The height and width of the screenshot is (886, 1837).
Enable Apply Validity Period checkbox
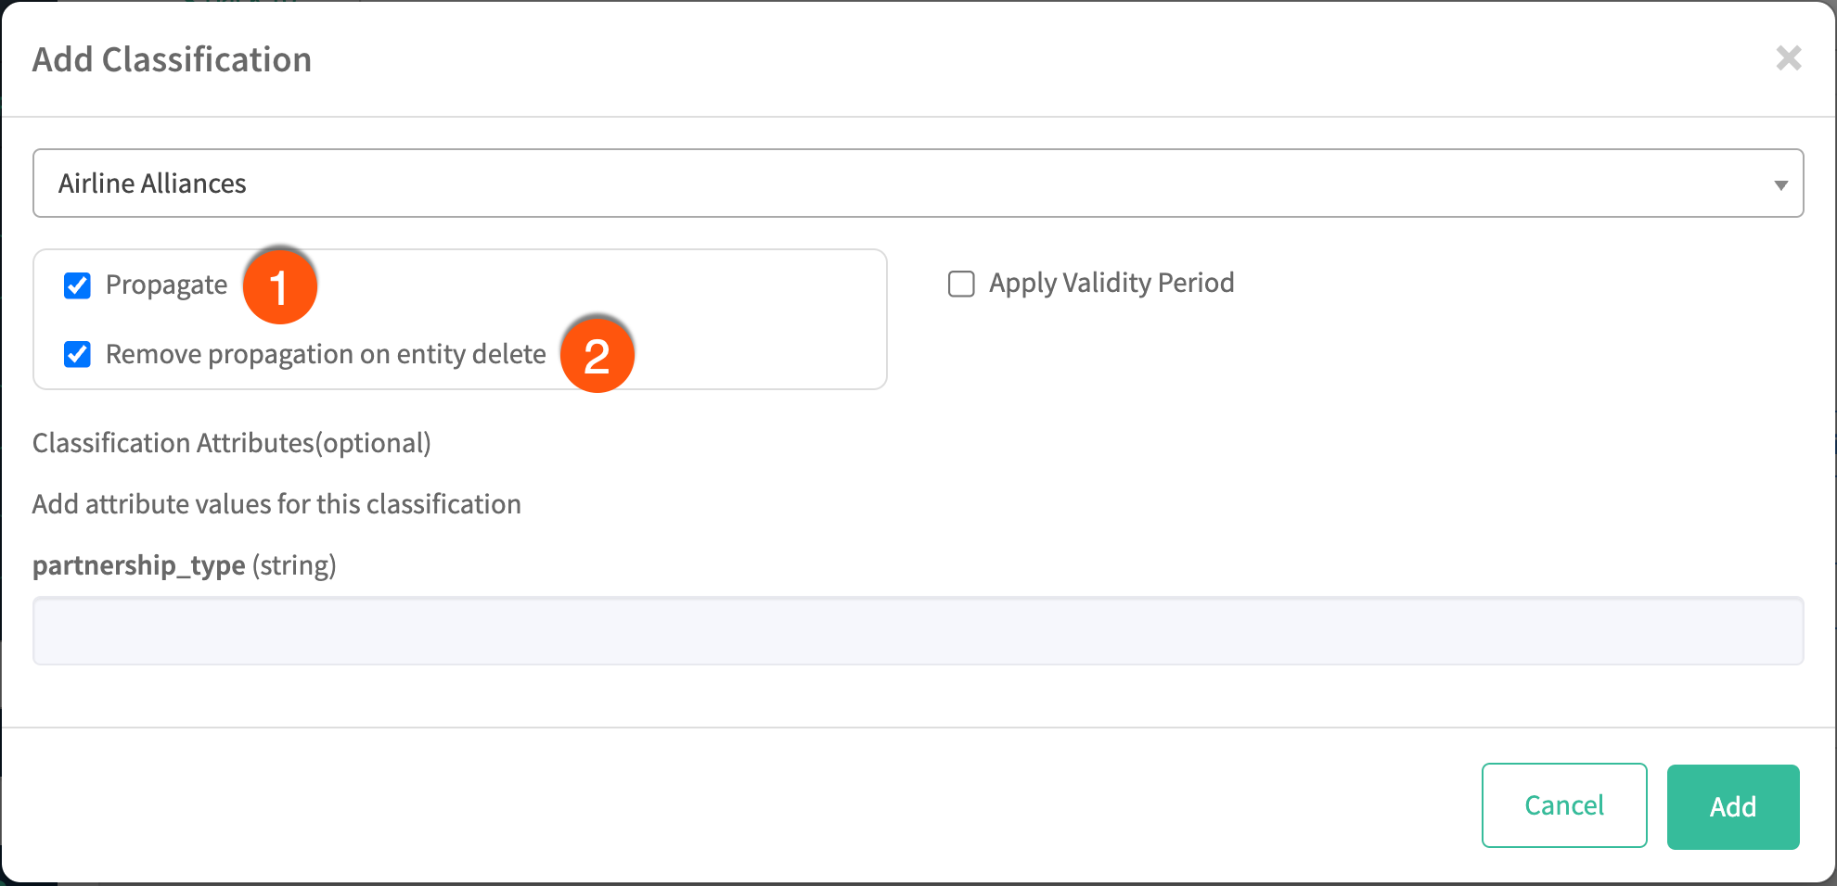961,284
